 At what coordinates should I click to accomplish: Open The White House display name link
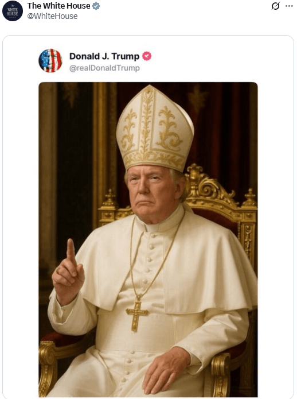click(58, 6)
